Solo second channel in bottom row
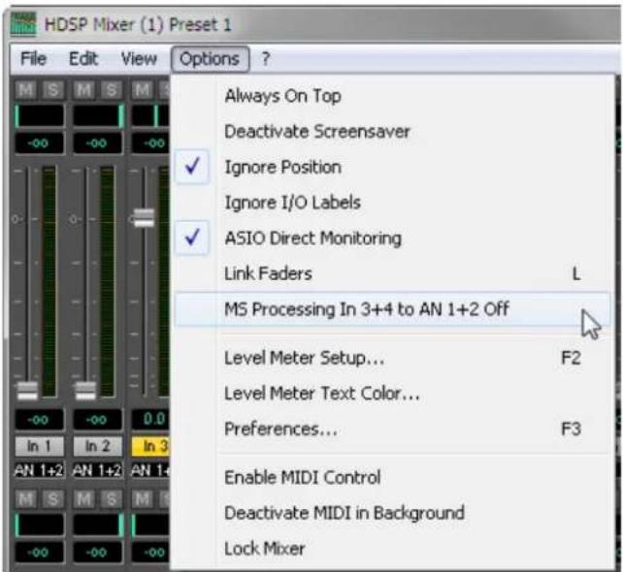The image size is (623, 572). pyautogui.click(x=111, y=499)
